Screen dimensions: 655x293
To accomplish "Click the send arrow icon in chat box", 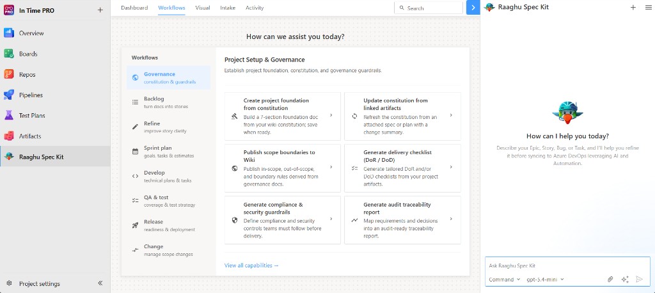I will tap(639, 279).
